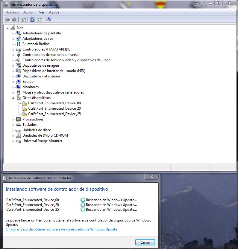Viewport: 238px width, 249px height.
Task: Select the Bluetooth Radios icon
Action: (19, 44)
